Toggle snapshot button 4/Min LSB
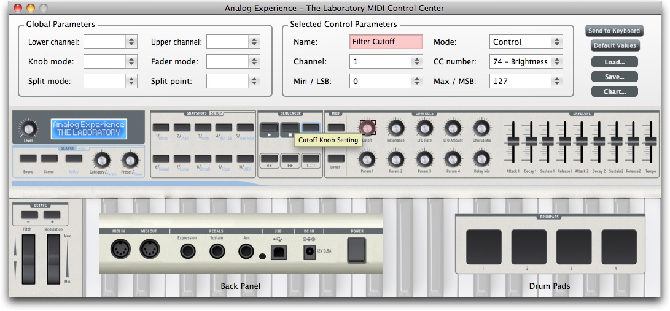670x311 pixels. tap(224, 128)
